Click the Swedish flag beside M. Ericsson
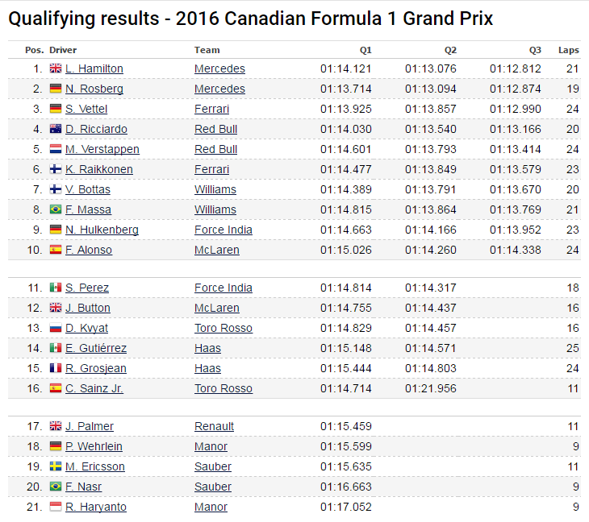Screen dimensions: 589x522 tap(56, 466)
